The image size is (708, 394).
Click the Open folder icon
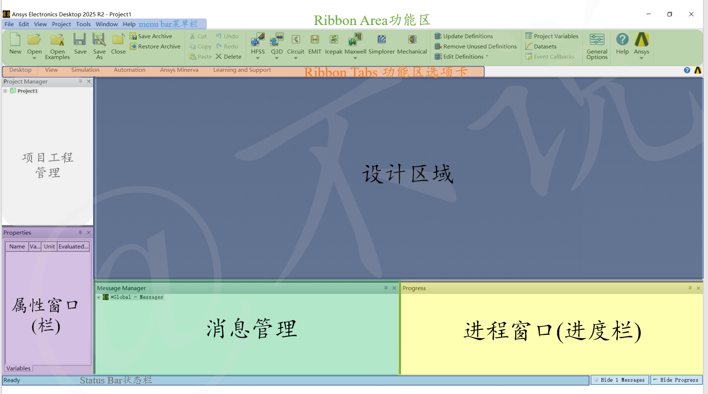point(34,40)
